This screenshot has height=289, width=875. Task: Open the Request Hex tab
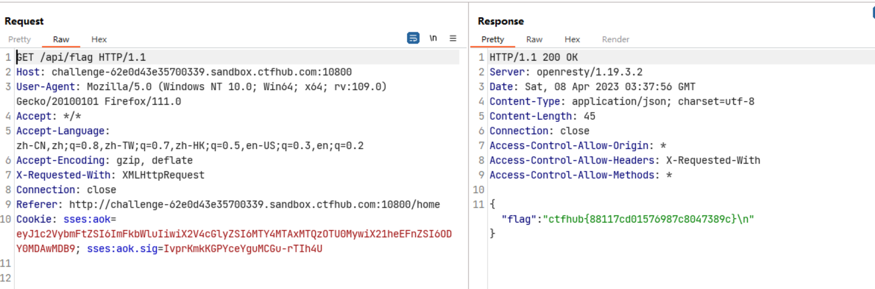tap(99, 39)
